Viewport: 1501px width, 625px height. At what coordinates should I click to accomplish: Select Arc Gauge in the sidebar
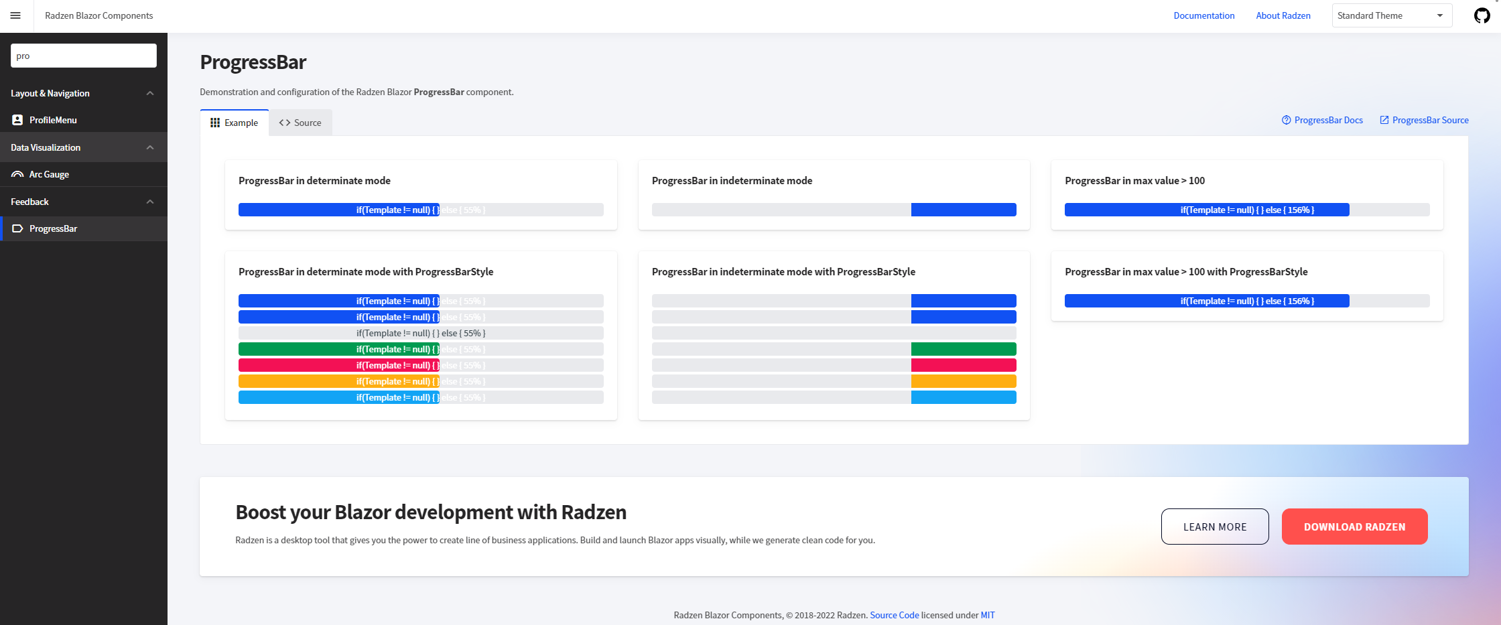click(84, 174)
